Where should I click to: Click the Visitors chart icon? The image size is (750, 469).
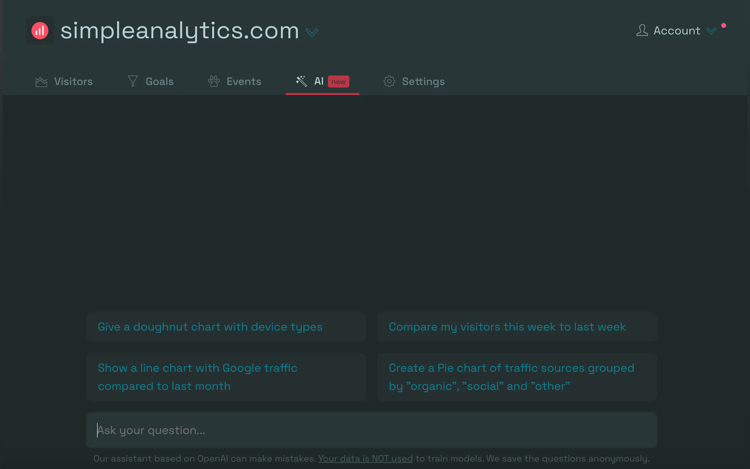41,82
